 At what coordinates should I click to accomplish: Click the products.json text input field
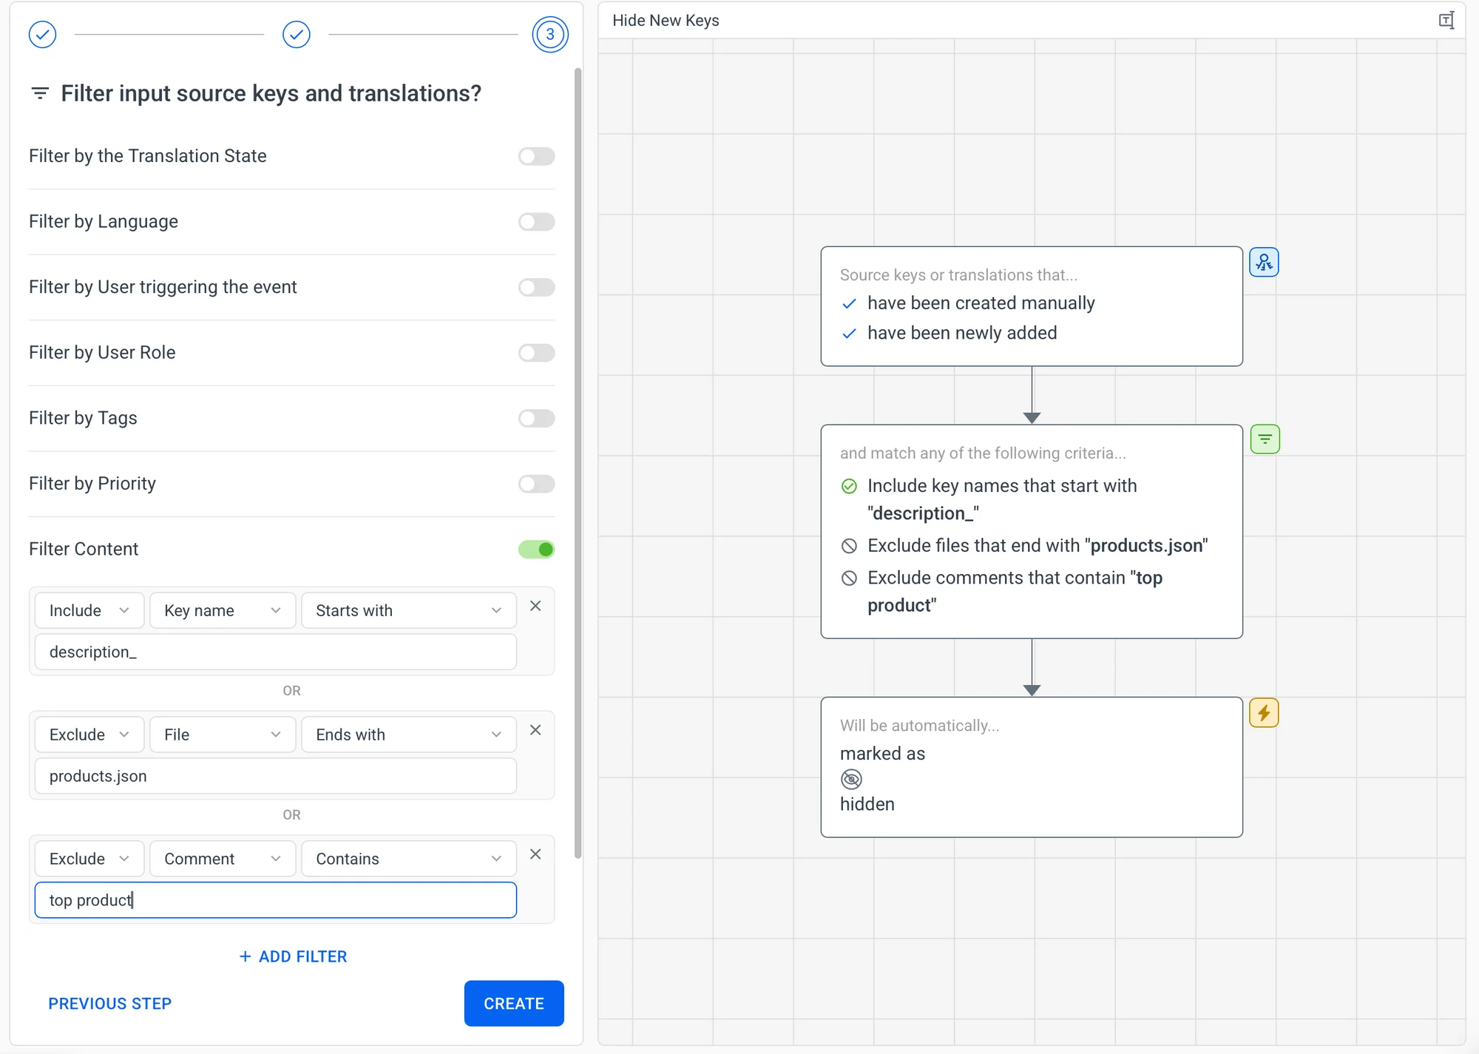coord(275,776)
